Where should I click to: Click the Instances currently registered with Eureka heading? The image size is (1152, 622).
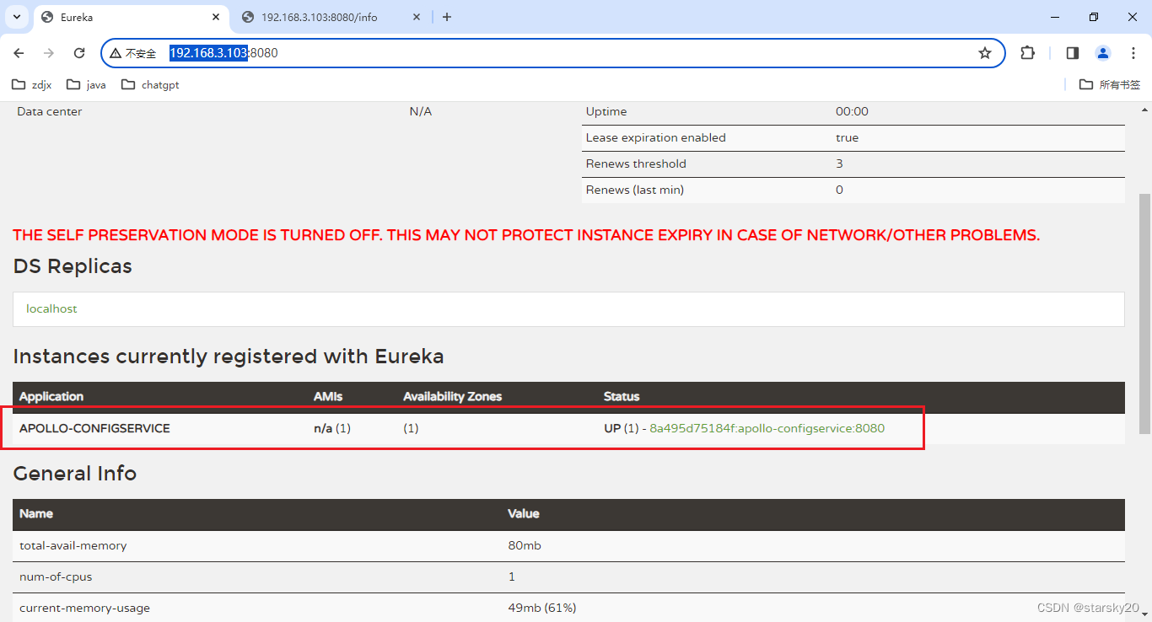pos(229,357)
